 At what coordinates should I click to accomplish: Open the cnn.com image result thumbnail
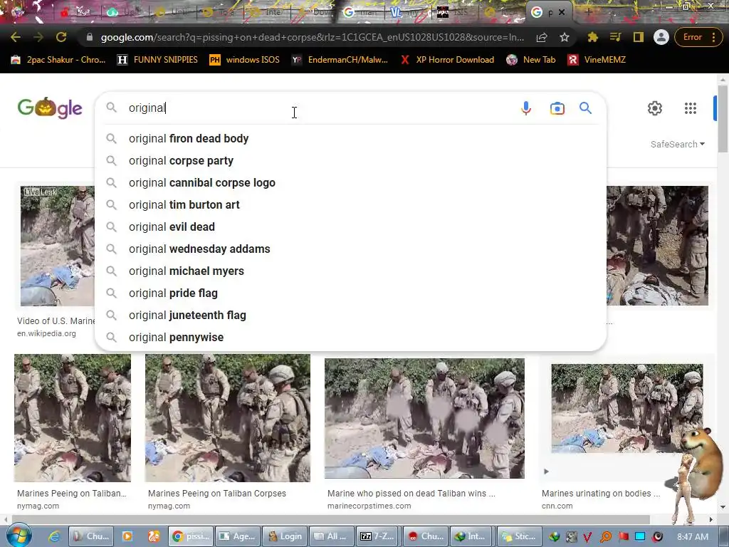coord(626,408)
